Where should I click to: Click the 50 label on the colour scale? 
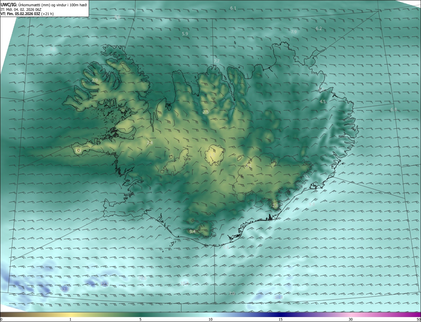click(418, 319)
